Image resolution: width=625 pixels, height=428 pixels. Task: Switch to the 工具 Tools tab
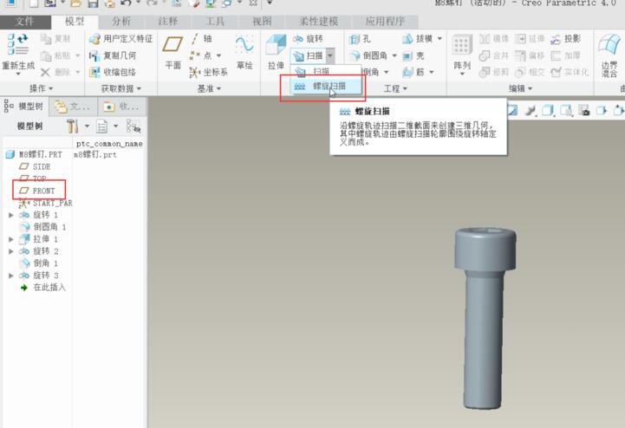point(216,22)
